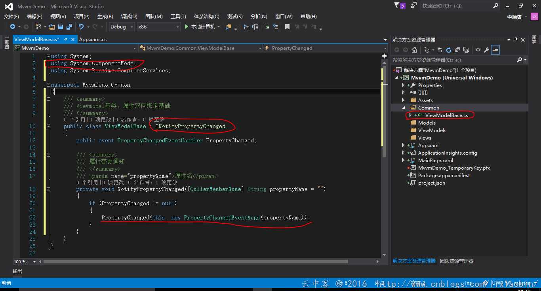Switch to 团队资源管理器 tab
The height and width of the screenshot is (291, 541).
click(x=457, y=261)
